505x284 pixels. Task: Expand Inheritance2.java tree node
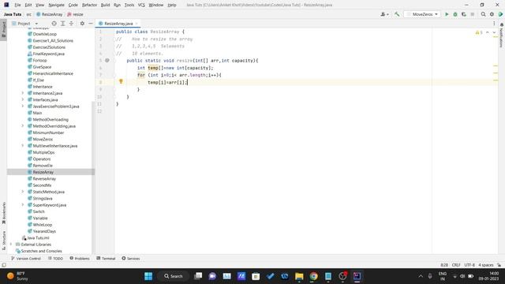tap(23, 93)
